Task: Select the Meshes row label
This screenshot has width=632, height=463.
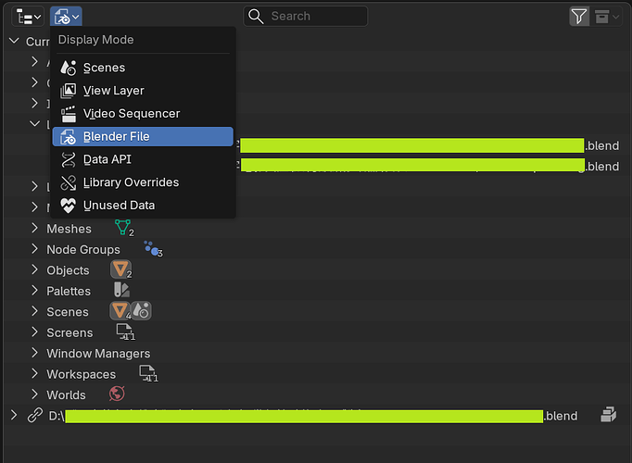Action: [69, 229]
